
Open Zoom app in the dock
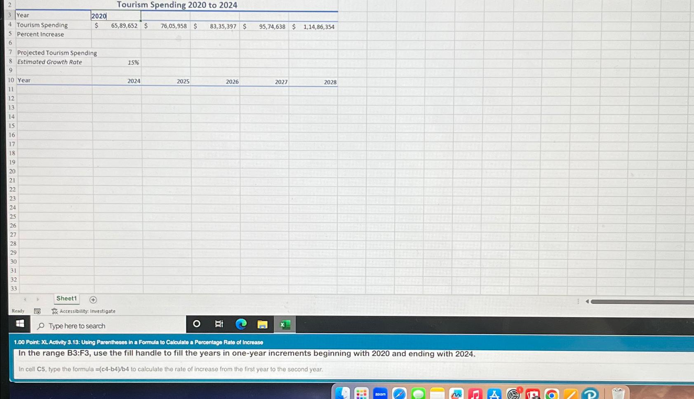click(x=380, y=394)
